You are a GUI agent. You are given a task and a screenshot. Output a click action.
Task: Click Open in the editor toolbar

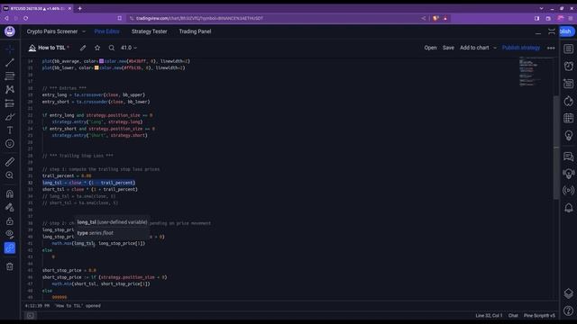click(x=430, y=48)
